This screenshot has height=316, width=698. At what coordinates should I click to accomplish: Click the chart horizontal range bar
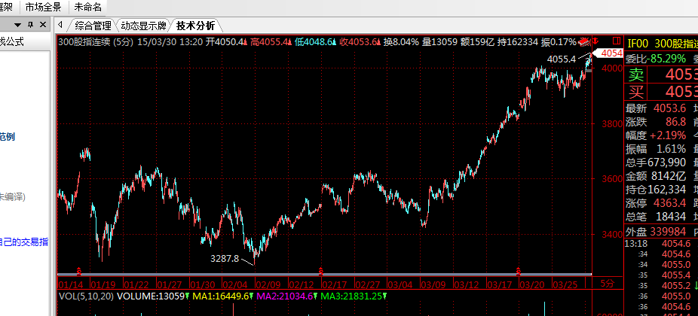point(325,274)
